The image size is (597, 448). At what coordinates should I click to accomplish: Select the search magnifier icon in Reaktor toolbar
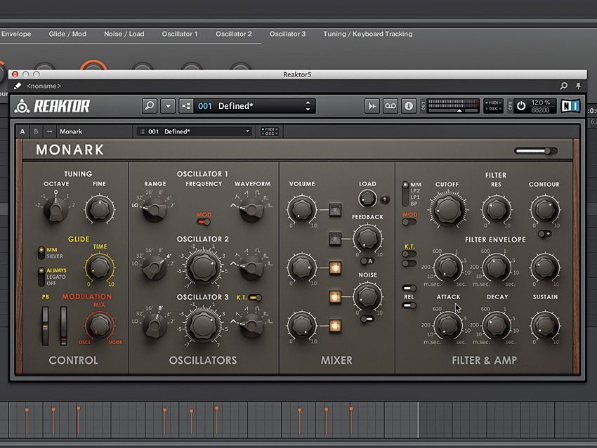149,105
